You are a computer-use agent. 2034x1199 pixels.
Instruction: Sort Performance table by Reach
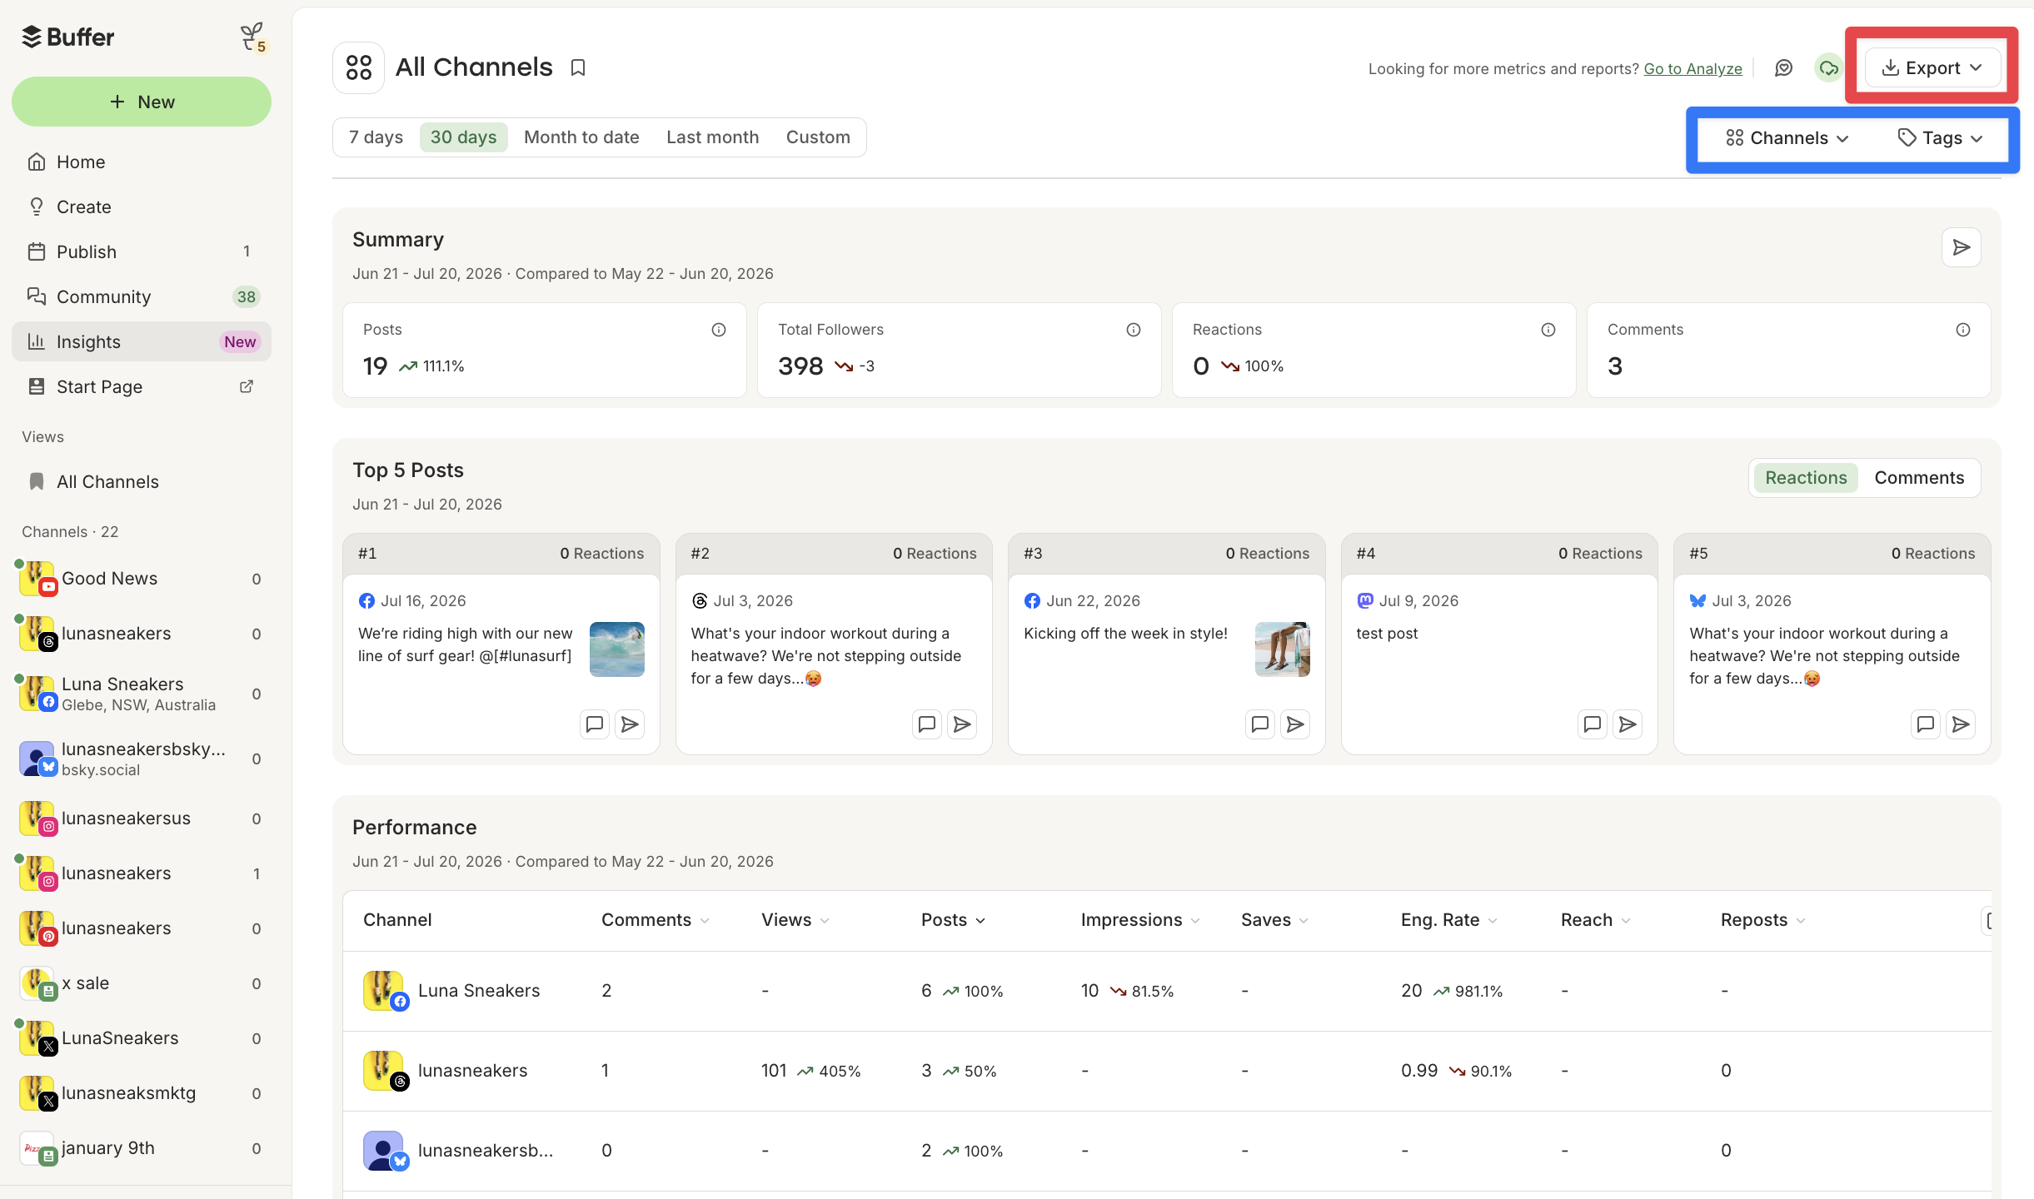coord(1595,920)
